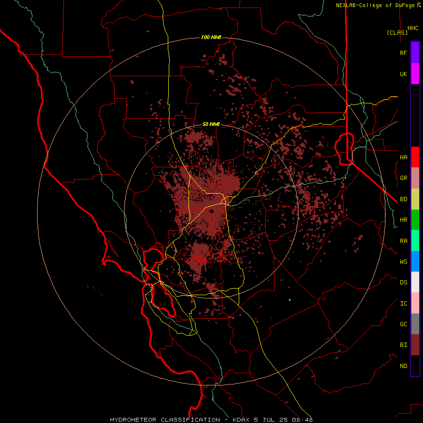Click the IC legend label
Screen dimensions: 423x423
tap(404, 304)
